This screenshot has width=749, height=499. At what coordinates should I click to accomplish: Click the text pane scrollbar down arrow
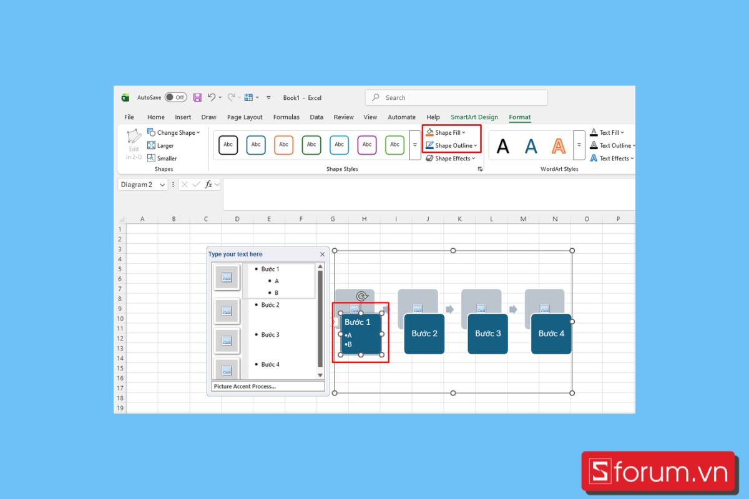pyautogui.click(x=321, y=375)
